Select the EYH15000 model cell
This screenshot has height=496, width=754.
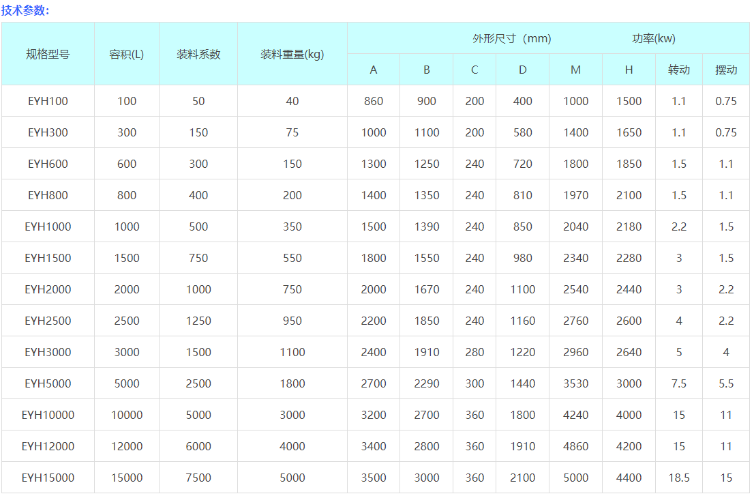click(x=48, y=478)
